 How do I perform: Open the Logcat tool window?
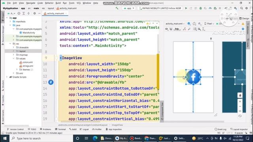click(84, 129)
